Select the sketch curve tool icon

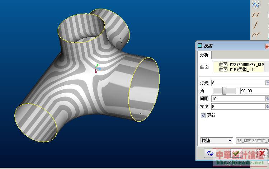[255, 5]
